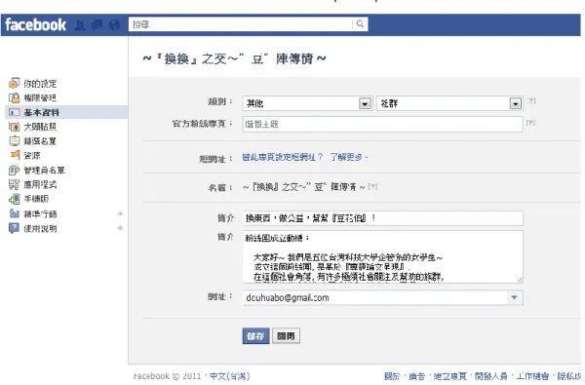Open notifications globe icon in header

click(x=114, y=25)
